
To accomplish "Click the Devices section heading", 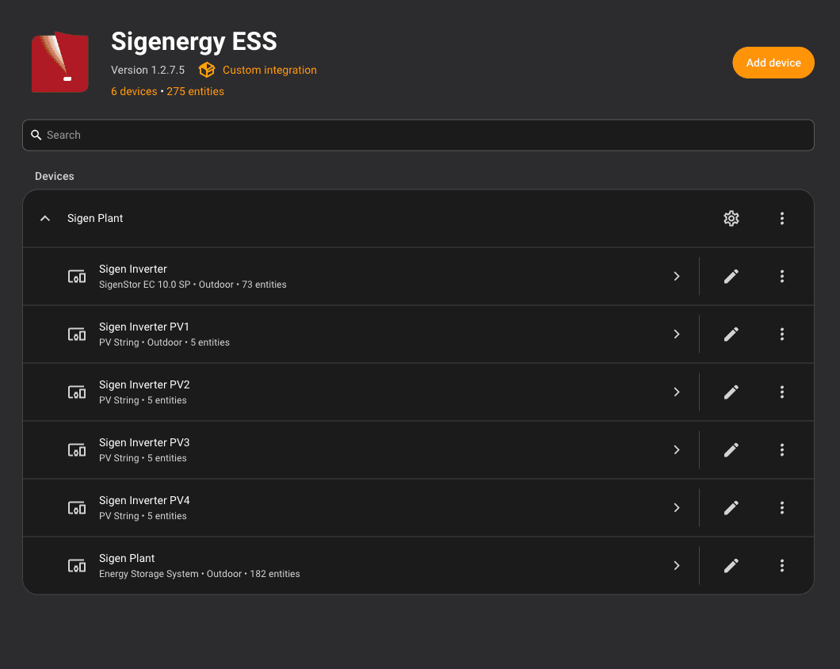I will click(x=54, y=176).
